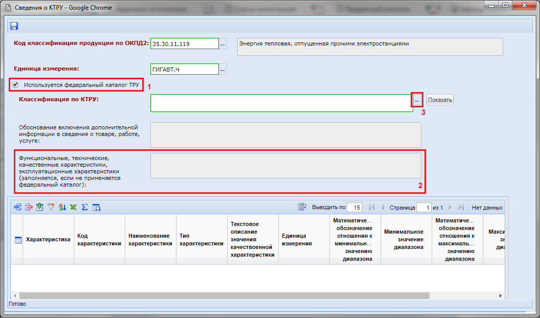Click the 'Характеристика' column header
Screen dimensions: 540x318
[48, 239]
